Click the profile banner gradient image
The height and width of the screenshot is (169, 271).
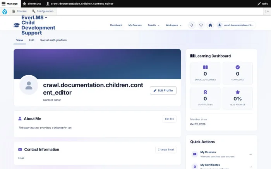tap(97, 64)
